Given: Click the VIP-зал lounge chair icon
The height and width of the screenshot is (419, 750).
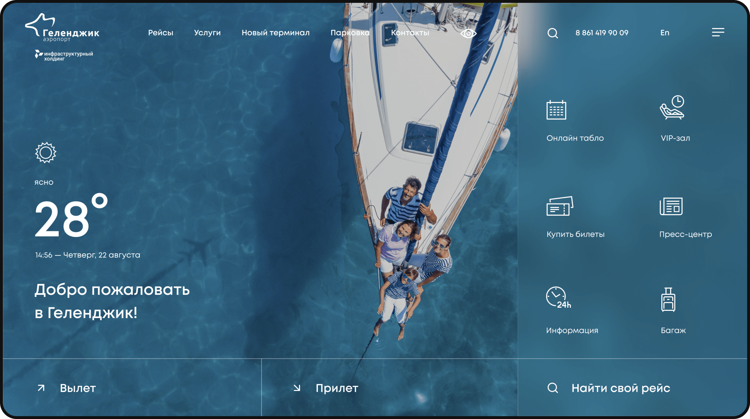Looking at the screenshot, I should pyautogui.click(x=672, y=107).
